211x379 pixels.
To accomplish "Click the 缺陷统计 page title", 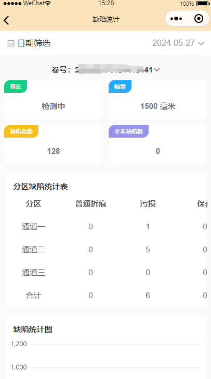I will coord(106,19).
